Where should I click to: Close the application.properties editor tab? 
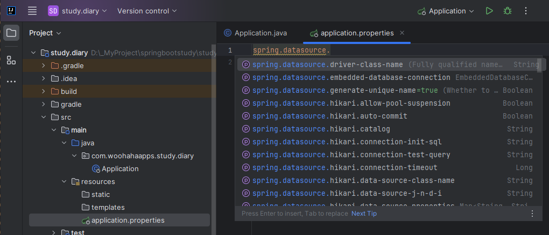pyautogui.click(x=402, y=33)
